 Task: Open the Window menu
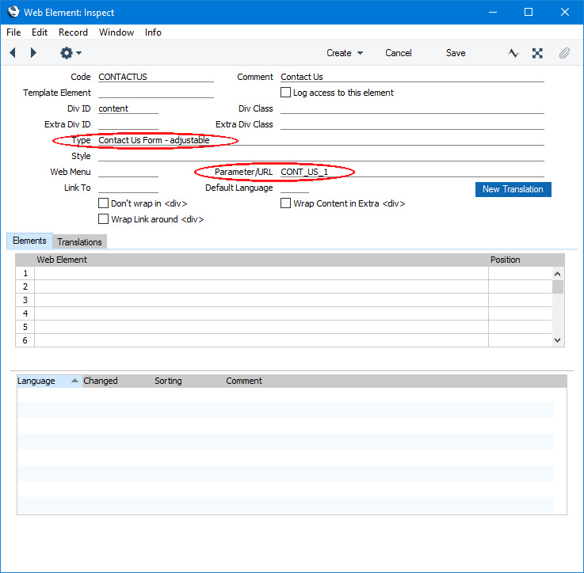[116, 32]
